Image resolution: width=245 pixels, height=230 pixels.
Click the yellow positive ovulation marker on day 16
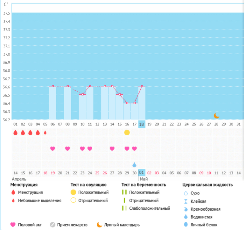(x=127, y=132)
